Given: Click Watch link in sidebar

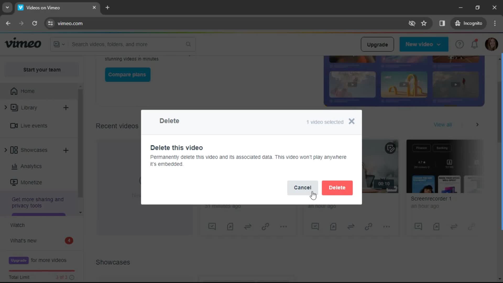Looking at the screenshot, I should click(17, 225).
